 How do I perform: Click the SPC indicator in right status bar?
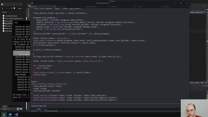click(x=202, y=83)
